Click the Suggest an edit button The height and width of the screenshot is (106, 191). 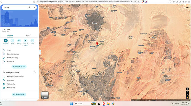[x=19, y=67]
